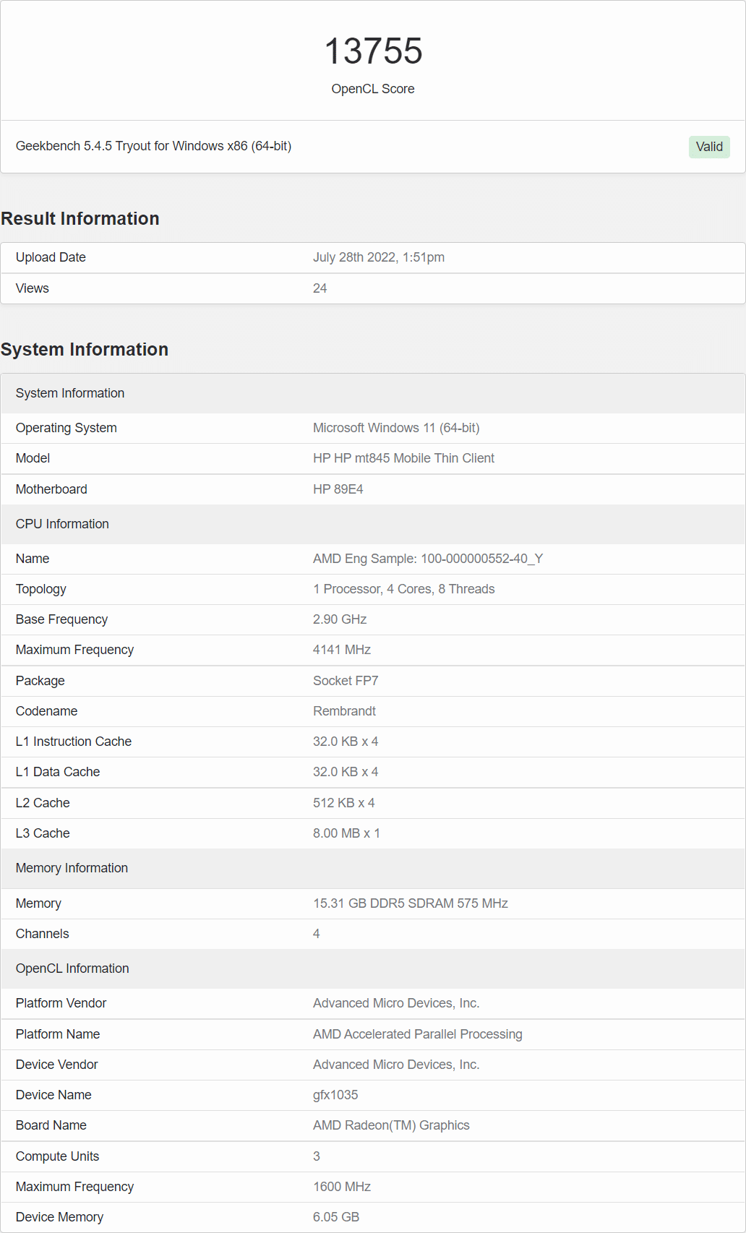Screen dimensions: 746x1233
Task: Click the Result Information heading
Action: (80, 218)
